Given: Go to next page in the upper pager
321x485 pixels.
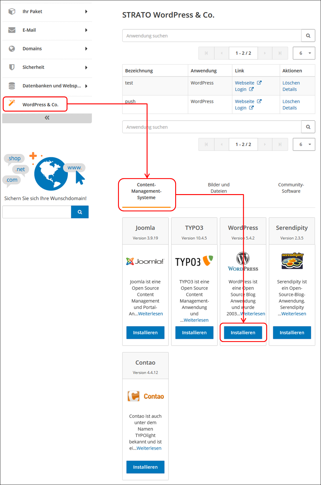Looking at the screenshot, I should pos(265,53).
